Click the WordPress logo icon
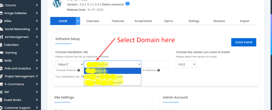 tap(57, 3)
